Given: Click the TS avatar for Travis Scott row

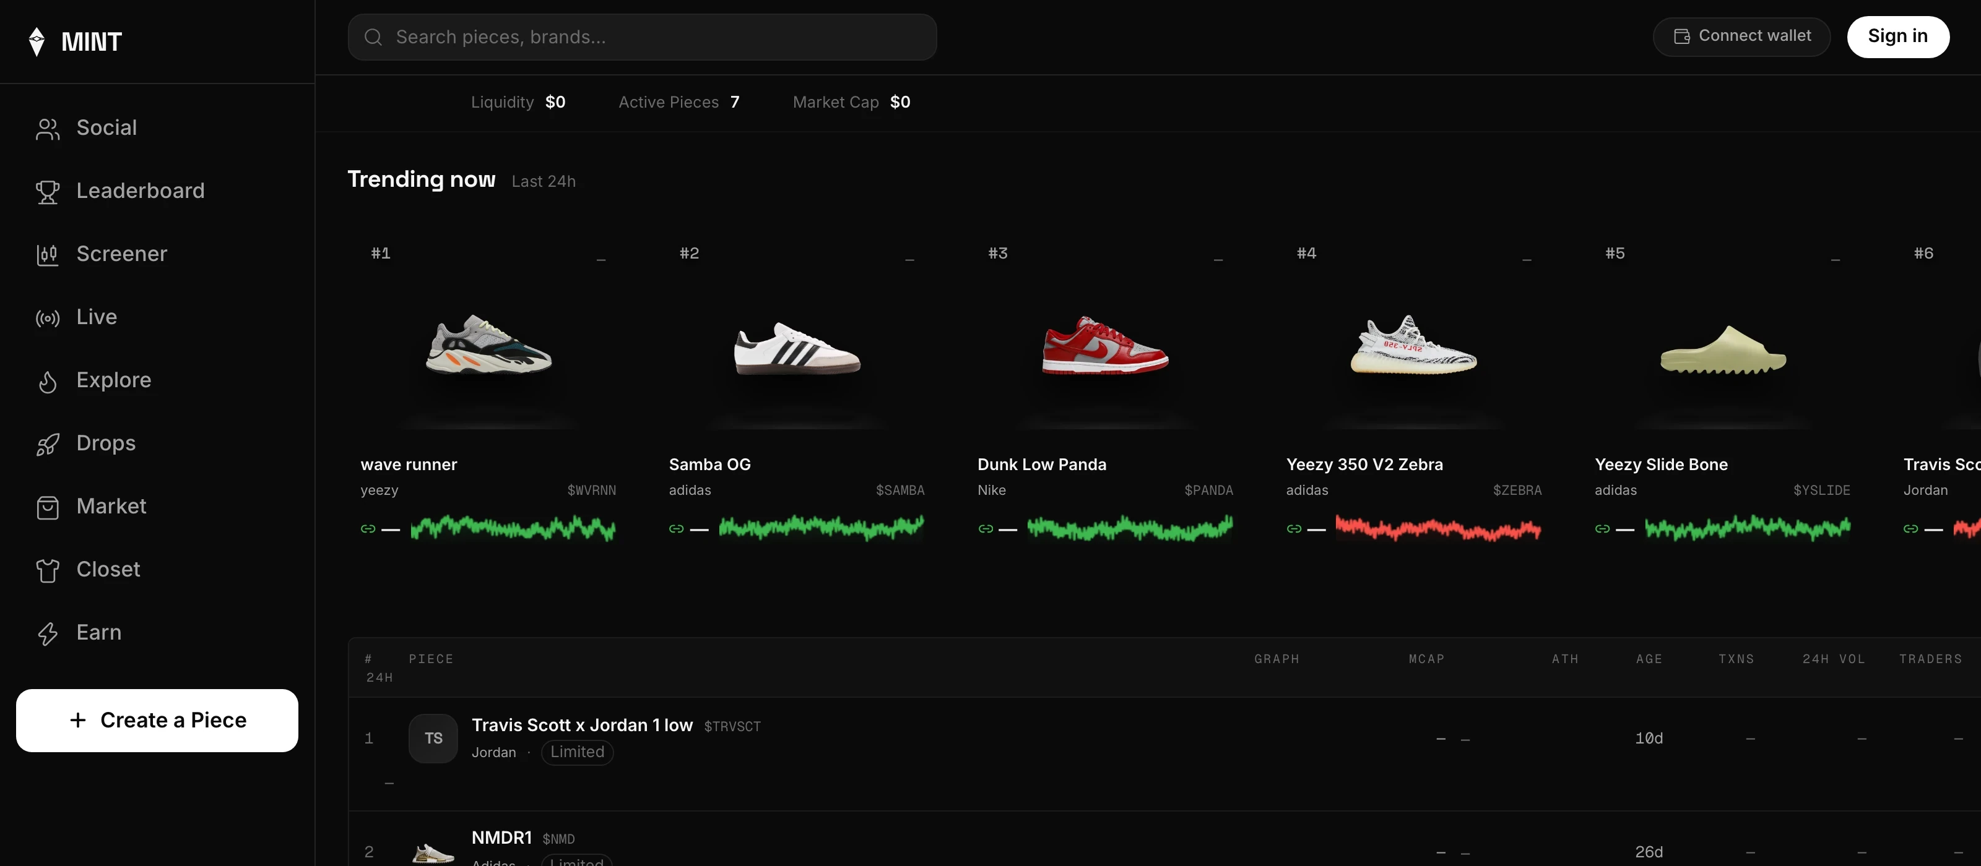Looking at the screenshot, I should click(433, 739).
